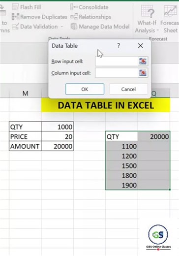Click the Consolidate label
Viewport: 179px width, 256px height.
tap(93, 7)
